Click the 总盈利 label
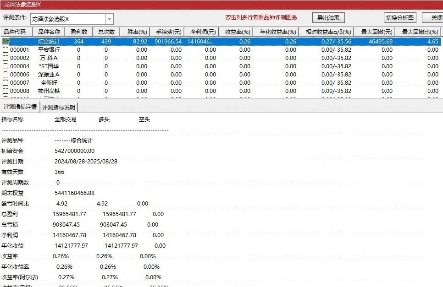The height and width of the screenshot is (287, 443). (10, 214)
